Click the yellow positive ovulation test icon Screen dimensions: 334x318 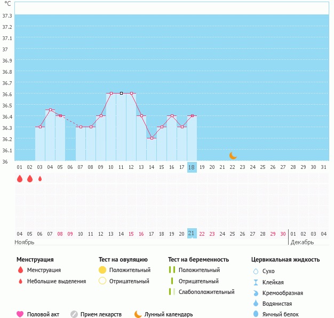click(x=102, y=270)
